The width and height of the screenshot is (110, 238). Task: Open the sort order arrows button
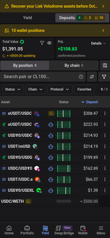[92, 77]
